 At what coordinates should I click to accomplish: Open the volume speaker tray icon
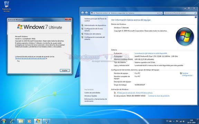pyautogui.click(x=184, y=122)
